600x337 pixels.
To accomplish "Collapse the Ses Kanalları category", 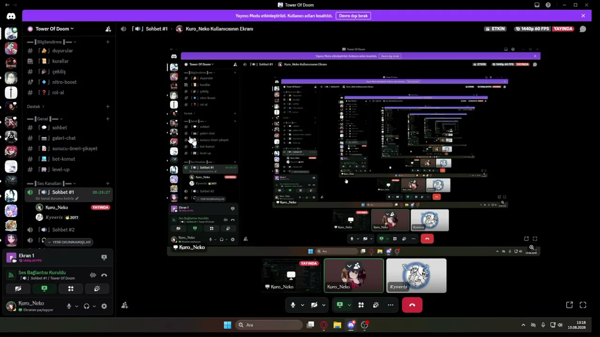I will click(51, 183).
